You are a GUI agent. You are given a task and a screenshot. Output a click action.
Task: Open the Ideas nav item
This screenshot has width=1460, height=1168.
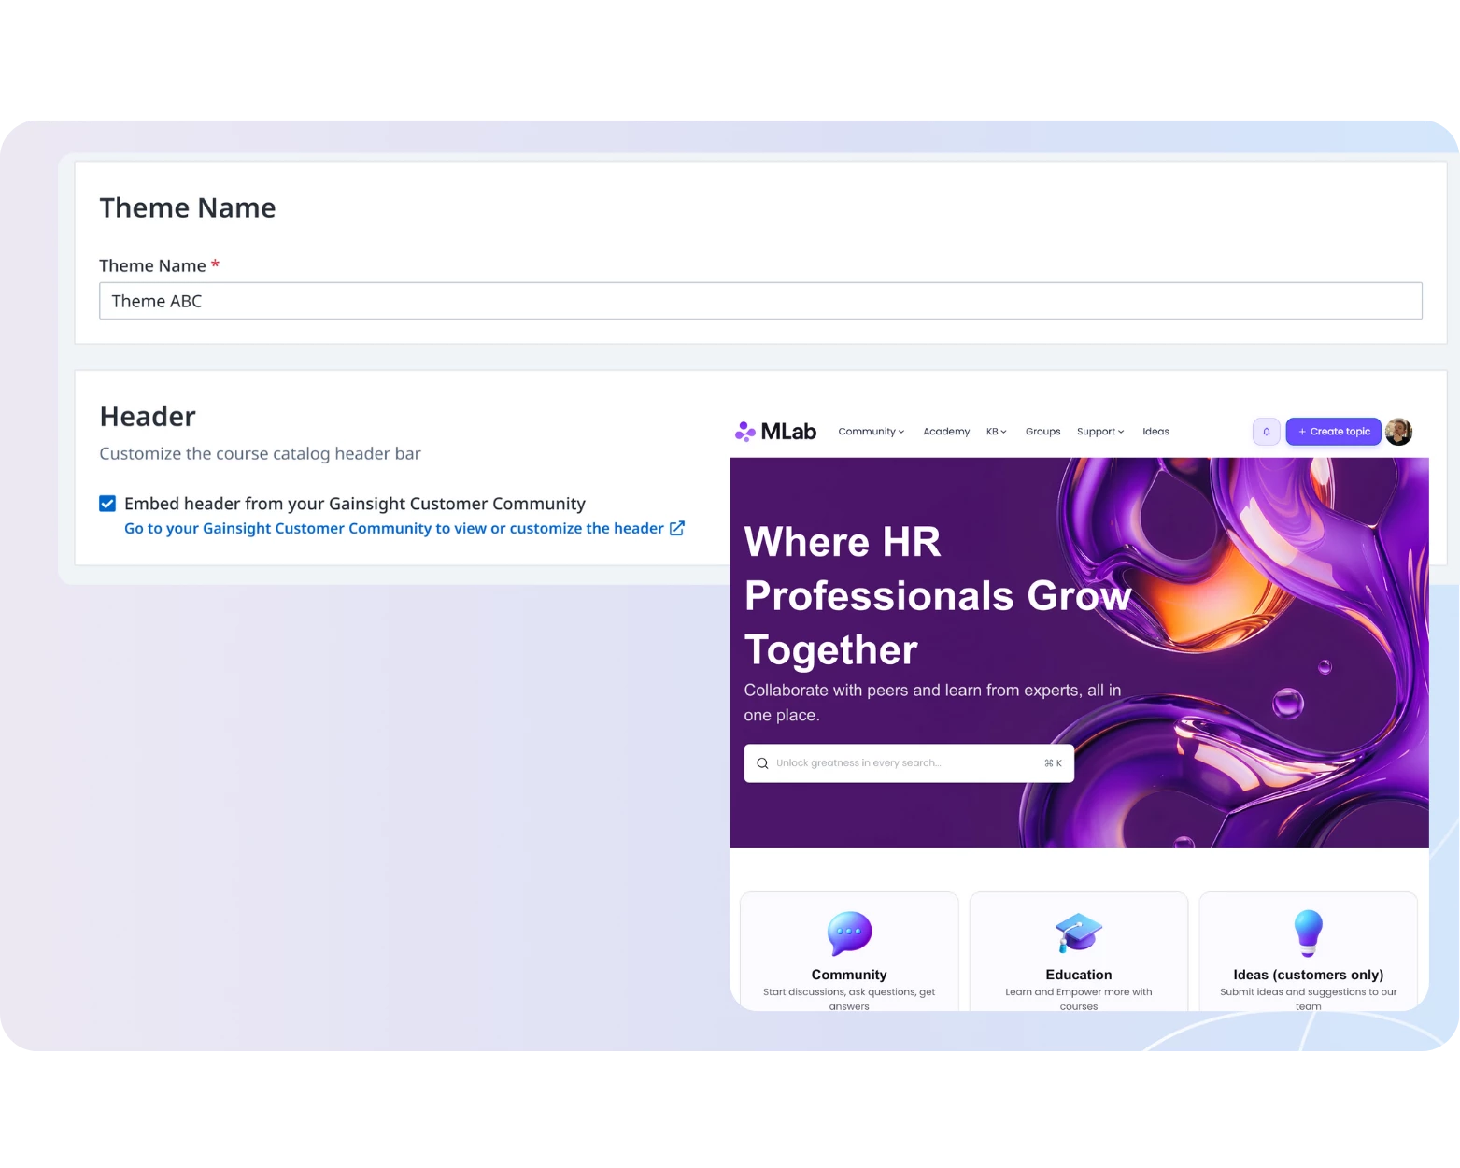pos(1155,432)
